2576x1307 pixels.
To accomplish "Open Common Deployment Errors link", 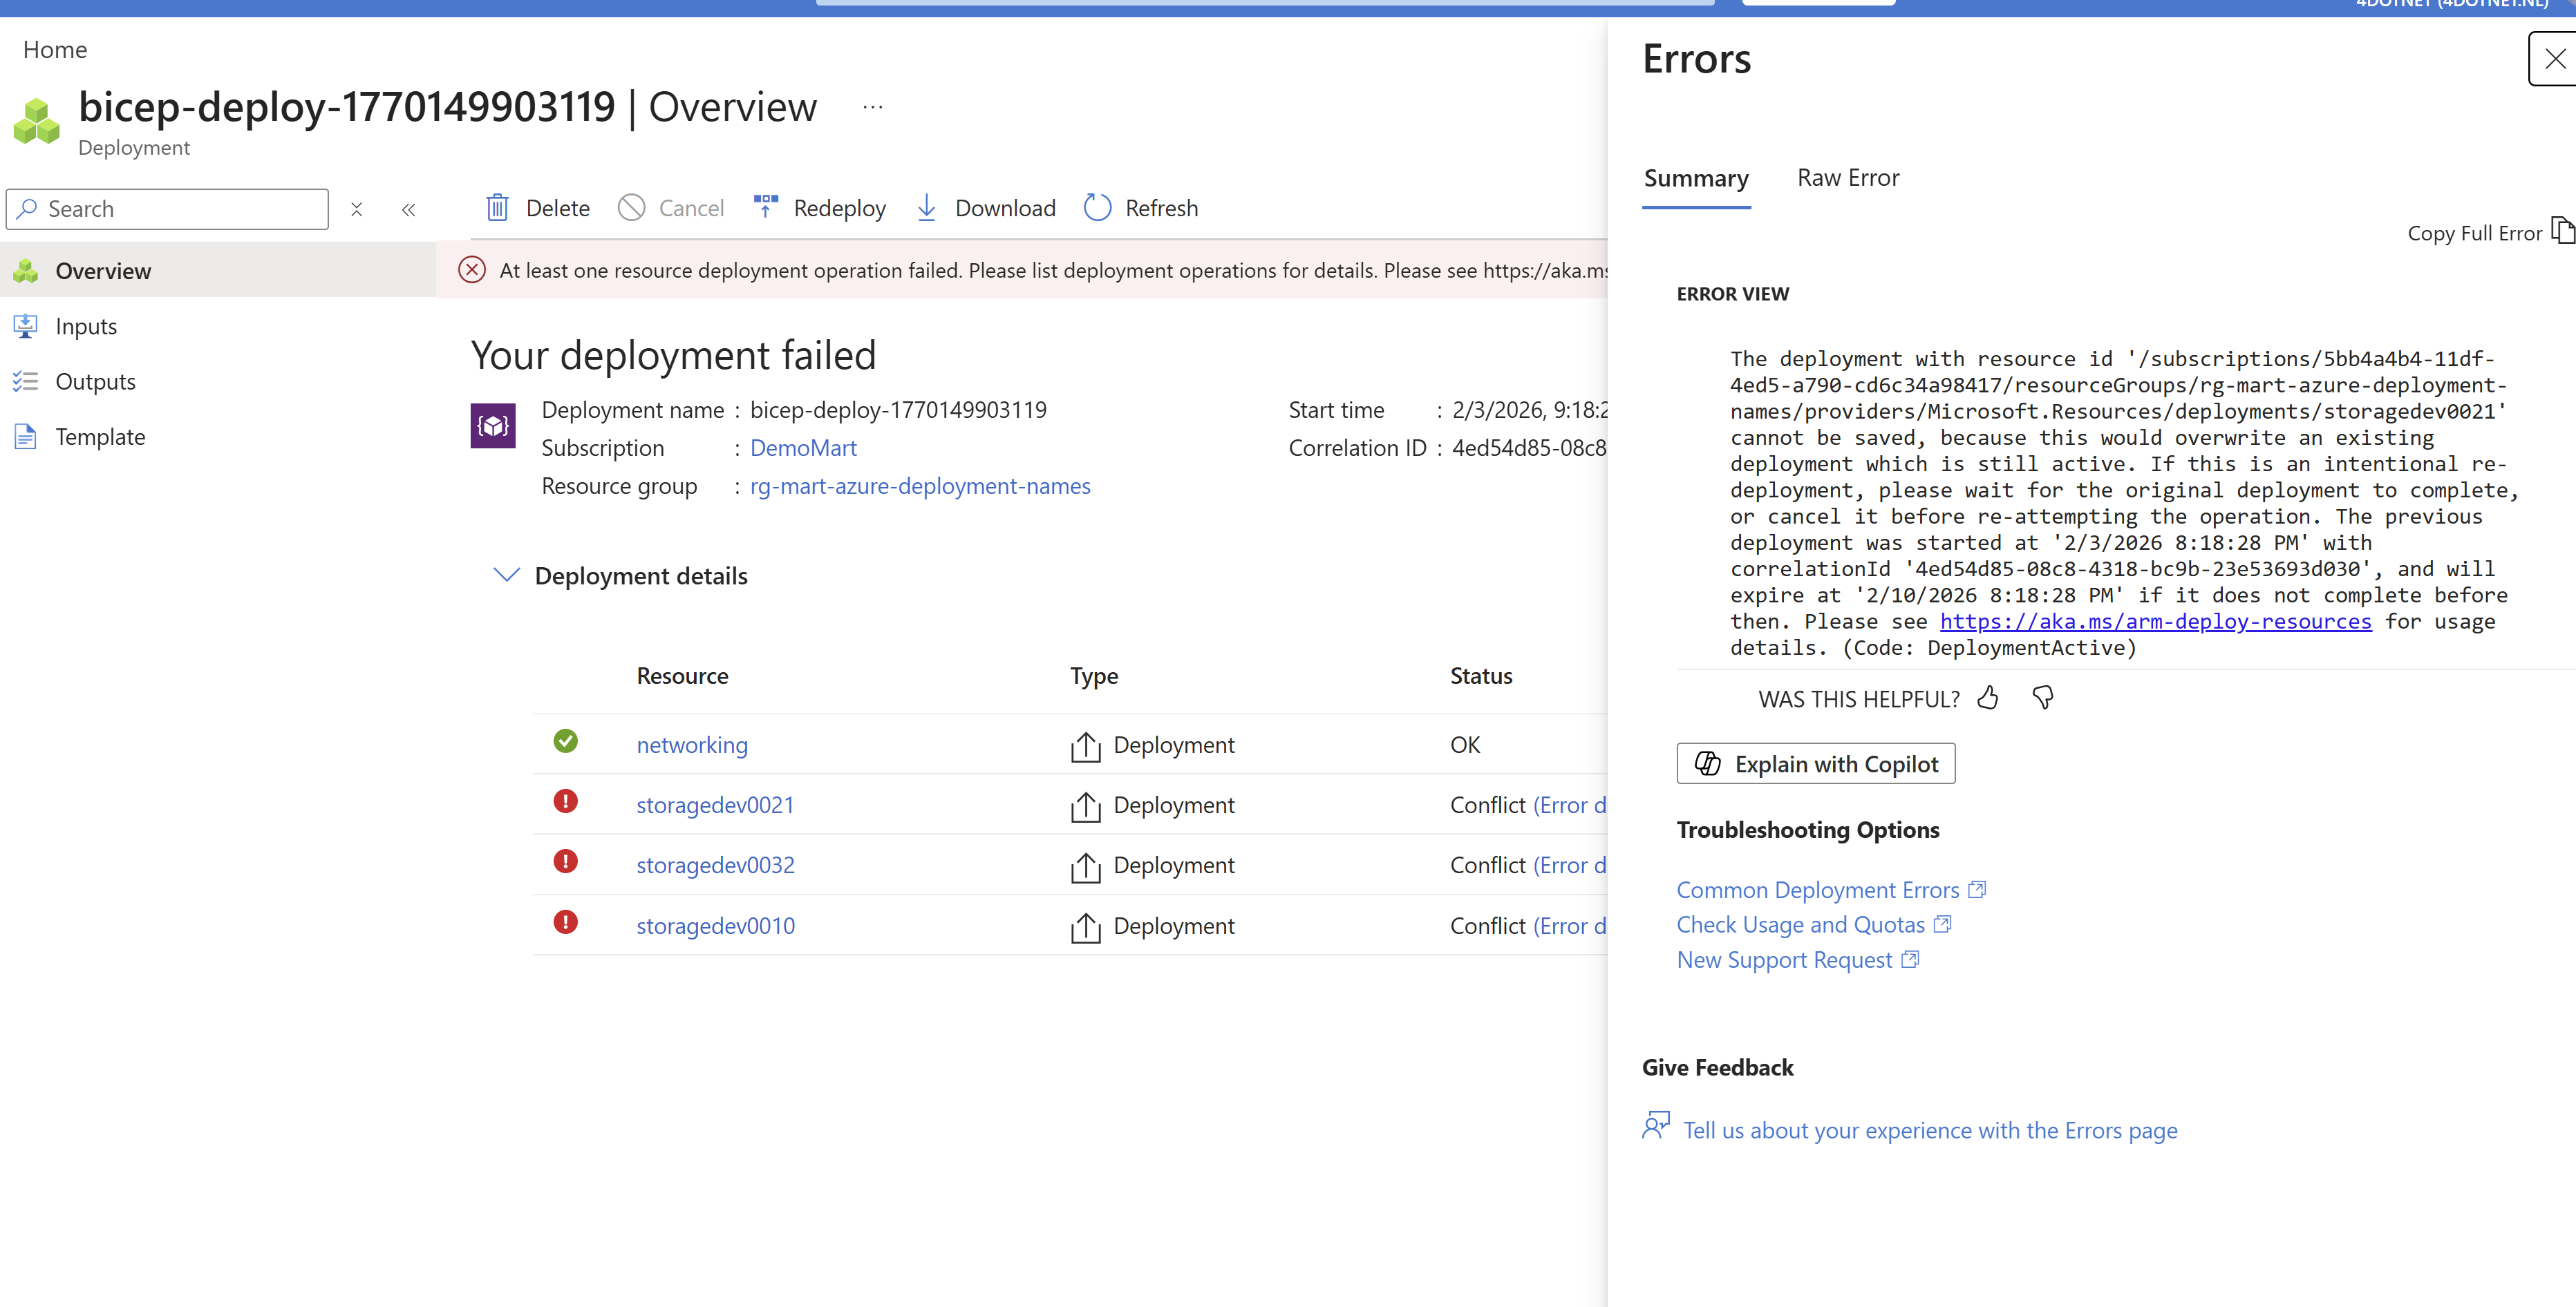I will [x=1817, y=889].
